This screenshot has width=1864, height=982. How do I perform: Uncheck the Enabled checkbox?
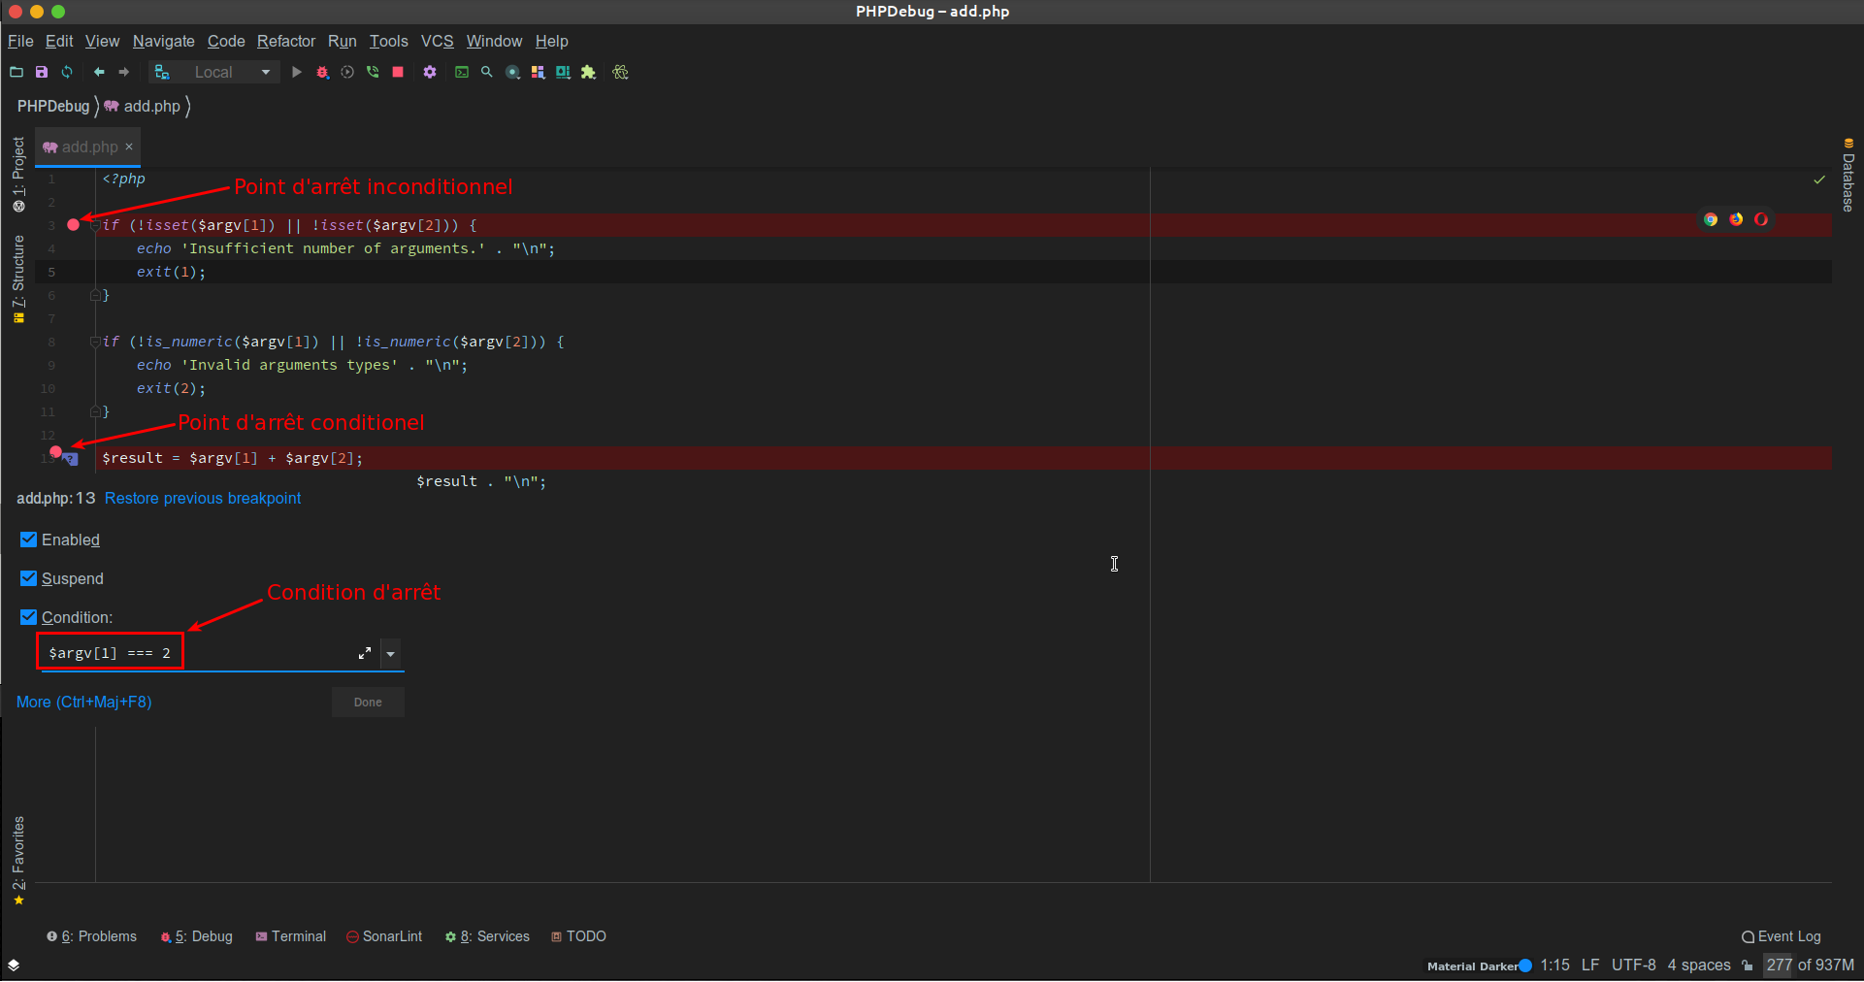tap(29, 540)
